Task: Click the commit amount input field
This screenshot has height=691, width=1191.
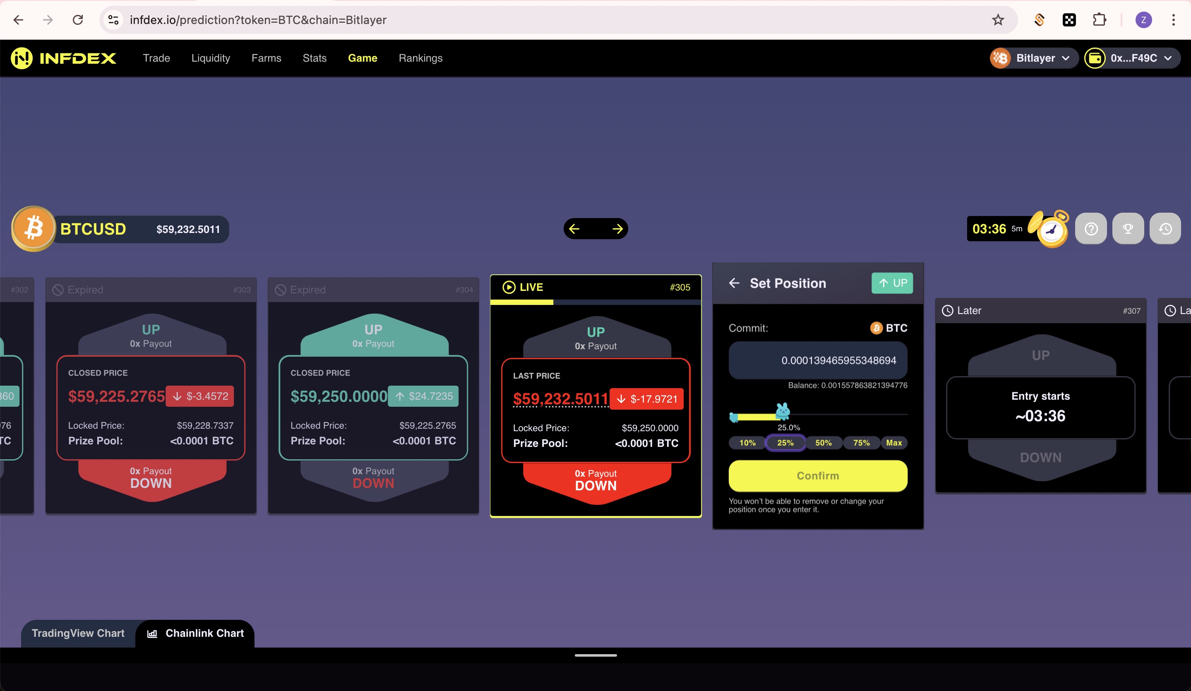Action: [x=818, y=361]
